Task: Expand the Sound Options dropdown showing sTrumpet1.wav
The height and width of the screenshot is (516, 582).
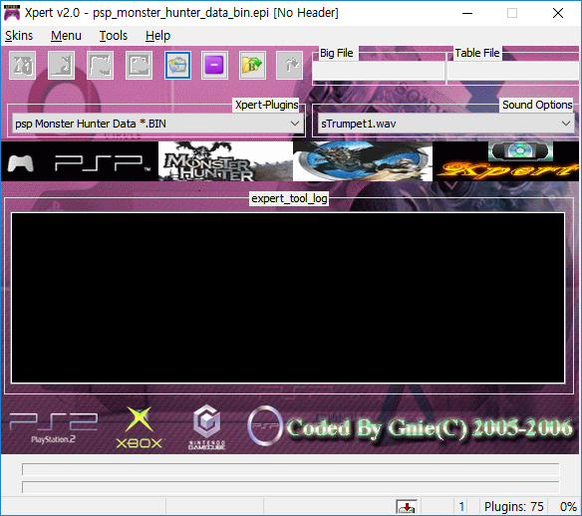Action: click(x=445, y=124)
